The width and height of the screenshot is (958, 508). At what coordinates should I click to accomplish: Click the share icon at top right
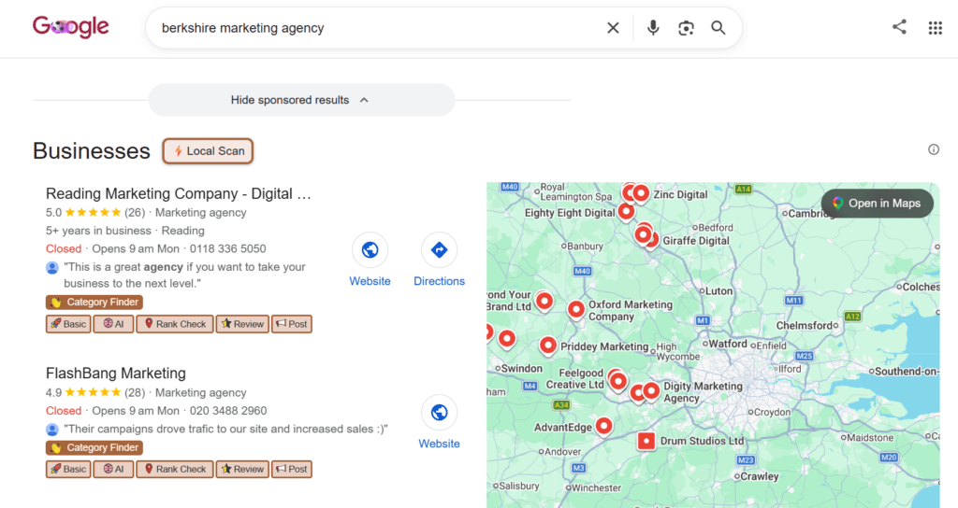pos(899,27)
